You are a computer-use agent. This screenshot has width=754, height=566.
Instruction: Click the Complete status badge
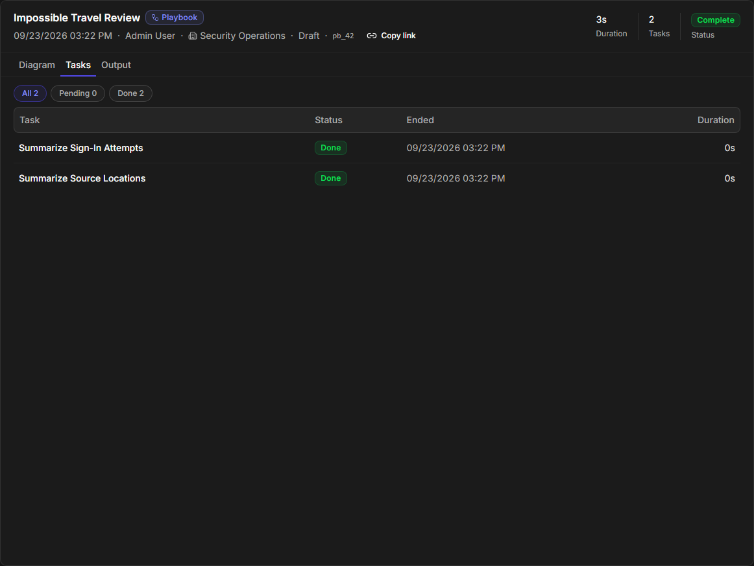coord(716,20)
